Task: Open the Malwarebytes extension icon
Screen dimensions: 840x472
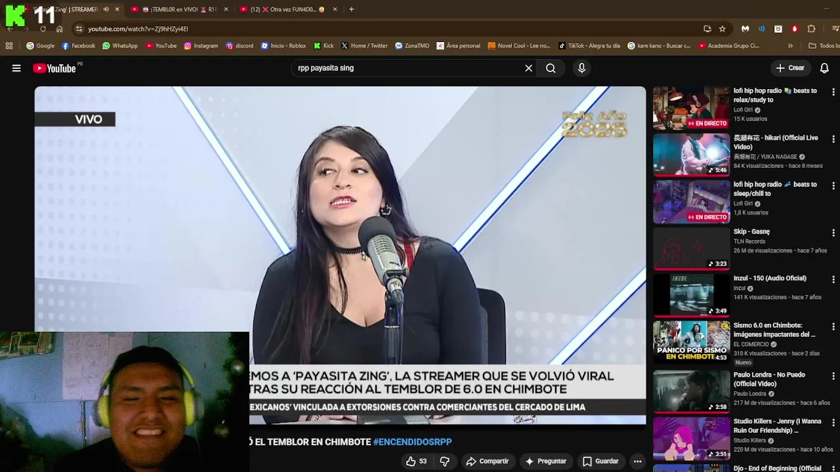Action: tap(745, 29)
